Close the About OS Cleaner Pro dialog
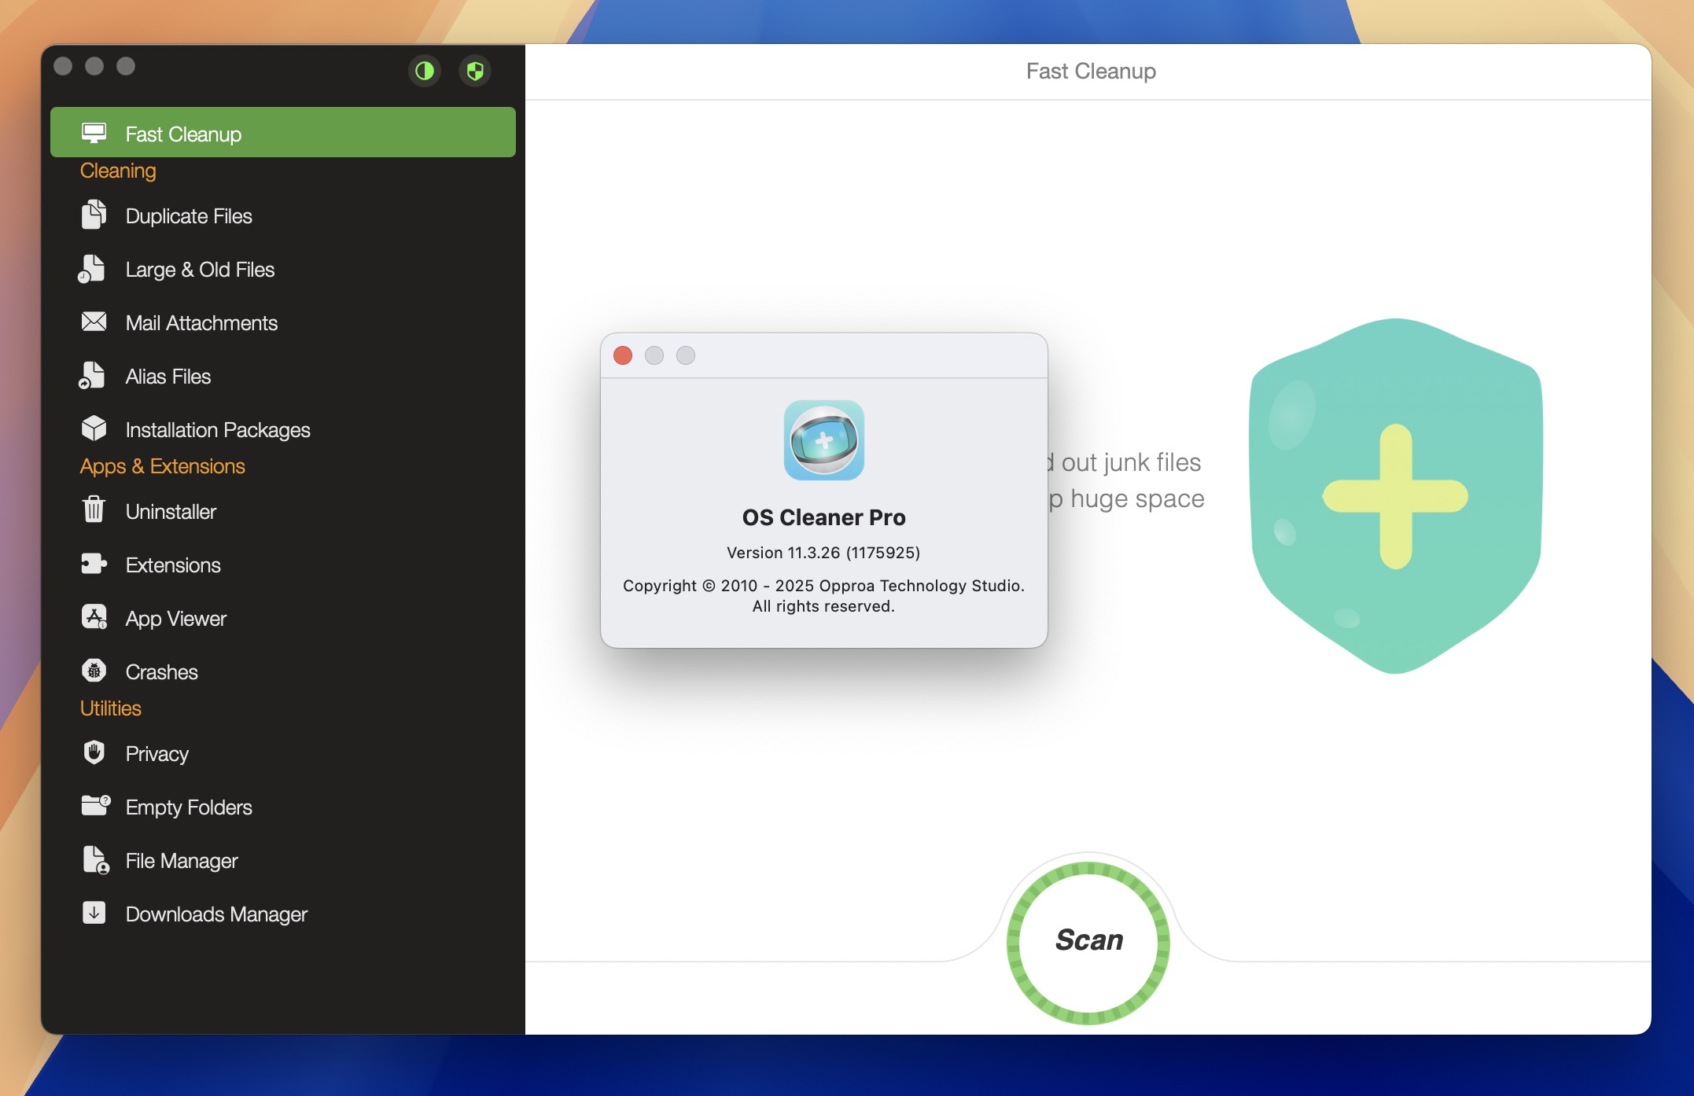 (622, 357)
